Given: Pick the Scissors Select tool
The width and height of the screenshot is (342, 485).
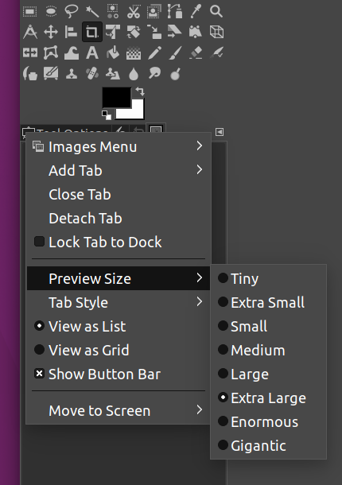Looking at the screenshot, I should (134, 11).
